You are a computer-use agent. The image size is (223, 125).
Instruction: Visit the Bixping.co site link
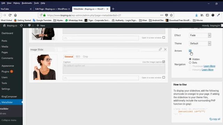click(10, 25)
